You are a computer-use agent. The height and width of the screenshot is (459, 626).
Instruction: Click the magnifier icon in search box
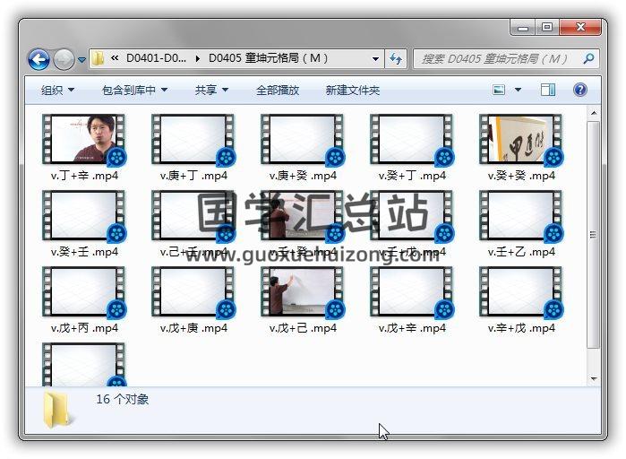click(x=588, y=59)
